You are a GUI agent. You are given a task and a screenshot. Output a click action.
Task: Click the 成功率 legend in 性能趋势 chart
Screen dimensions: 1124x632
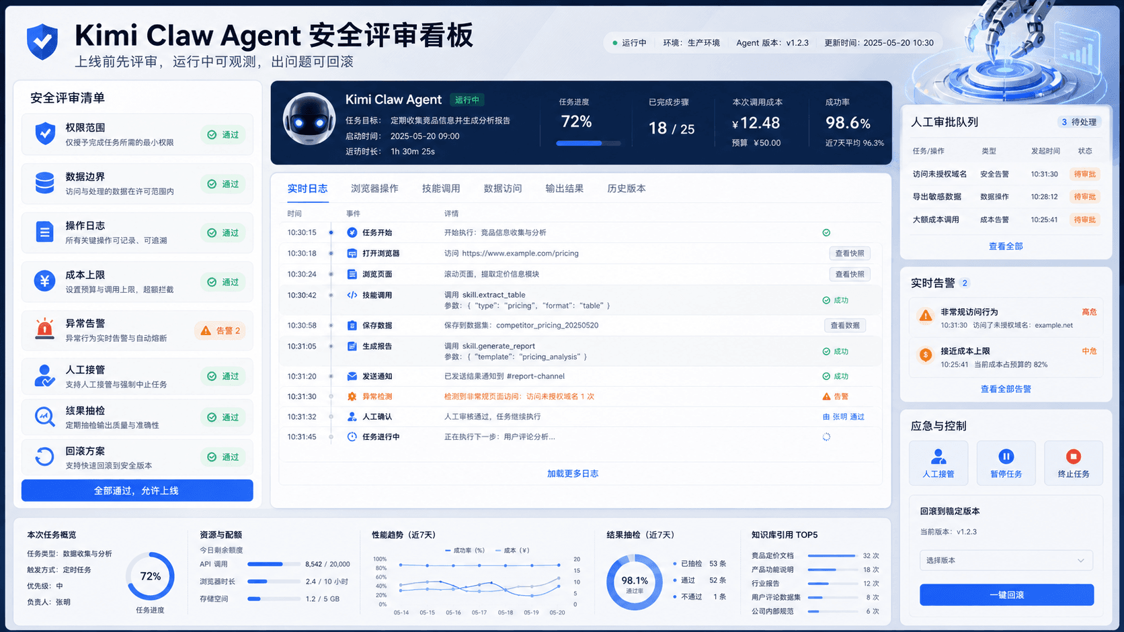[465, 550]
